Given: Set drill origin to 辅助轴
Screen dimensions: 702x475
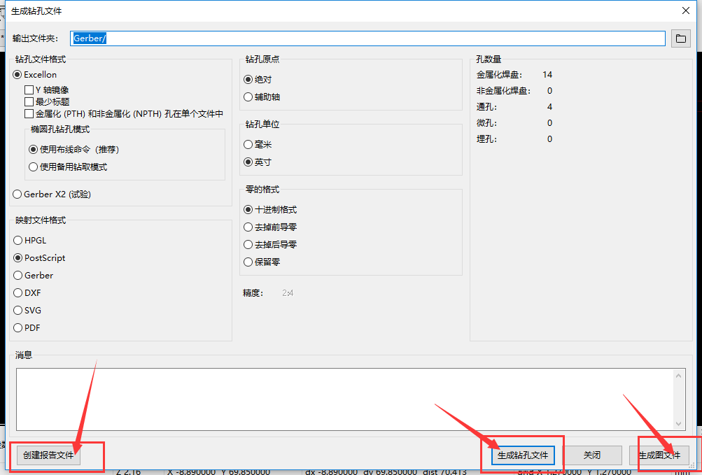Looking at the screenshot, I should coord(262,97).
